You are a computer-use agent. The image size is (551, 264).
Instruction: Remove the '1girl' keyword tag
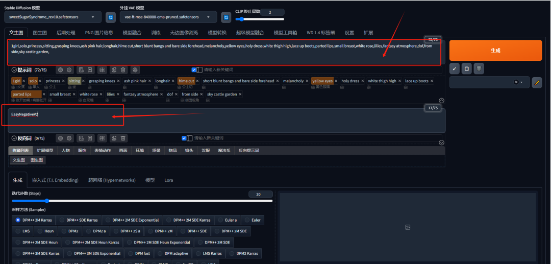(x=24, y=81)
